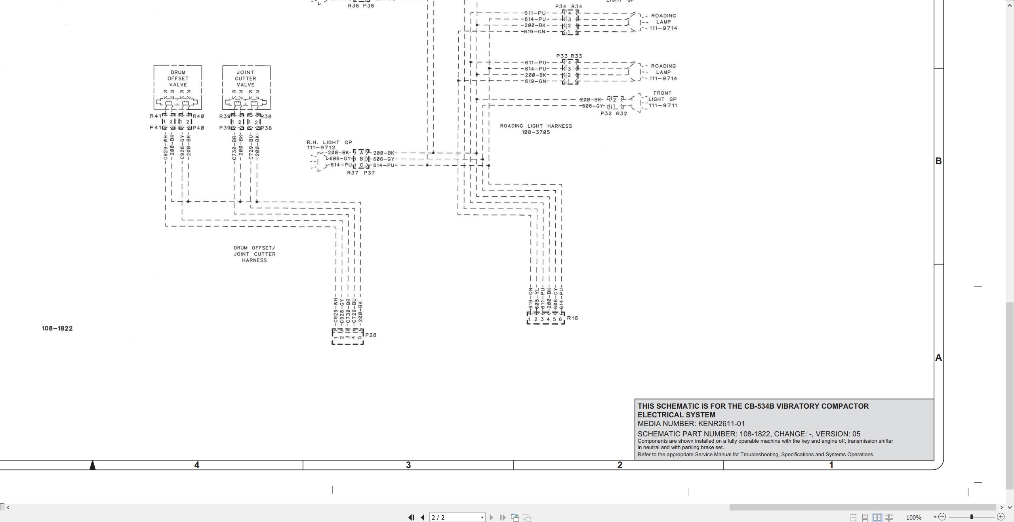Click grid column marker 1
1014x522 pixels.
pyautogui.click(x=831, y=465)
